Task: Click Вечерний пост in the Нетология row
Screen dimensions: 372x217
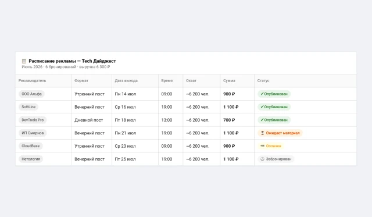Action: (90, 159)
